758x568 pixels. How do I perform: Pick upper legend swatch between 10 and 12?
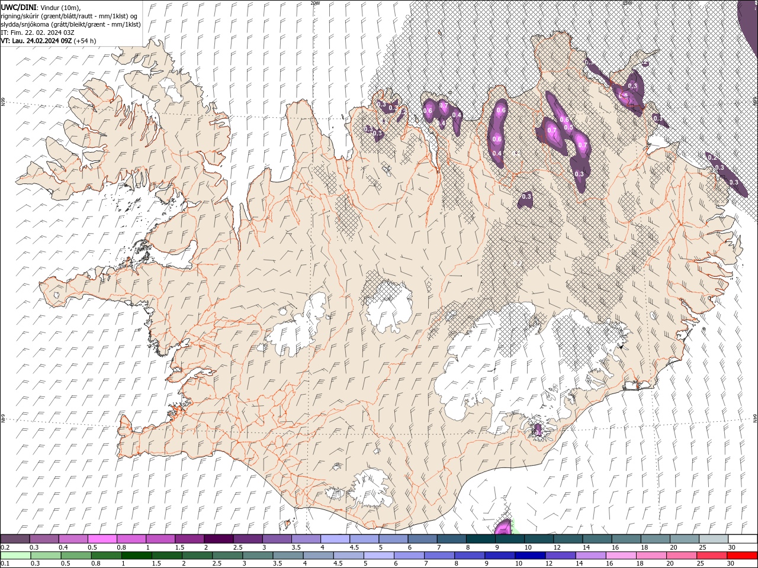pos(538,539)
